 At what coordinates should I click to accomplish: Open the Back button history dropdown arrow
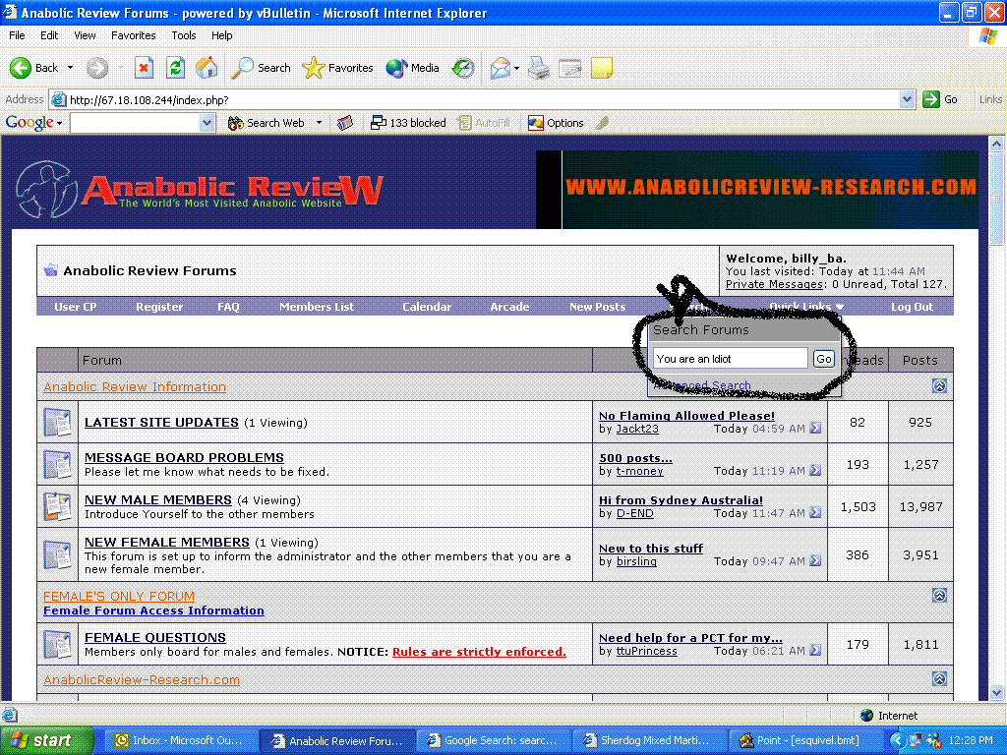tap(70, 68)
